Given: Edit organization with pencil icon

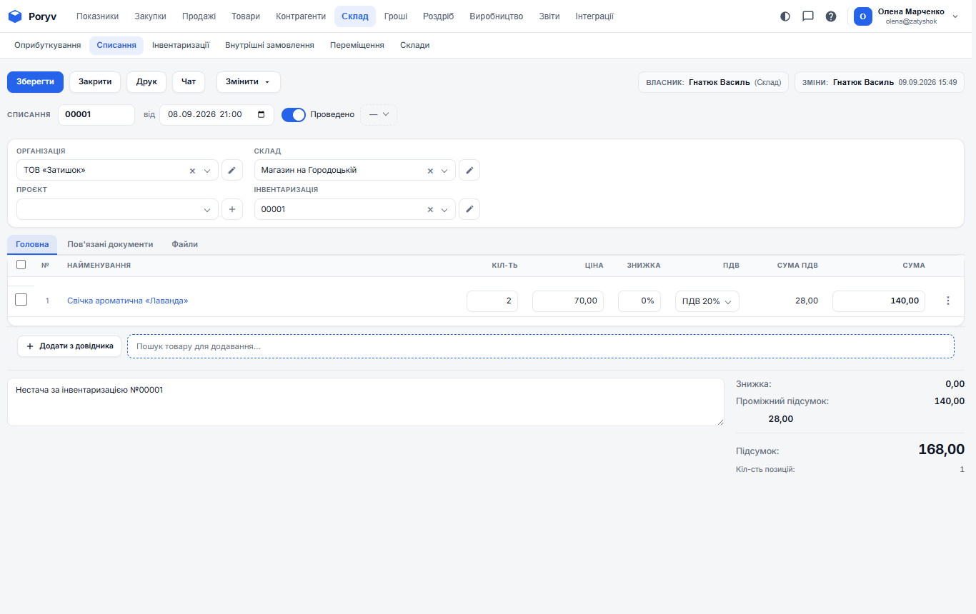Looking at the screenshot, I should pyautogui.click(x=232, y=171).
